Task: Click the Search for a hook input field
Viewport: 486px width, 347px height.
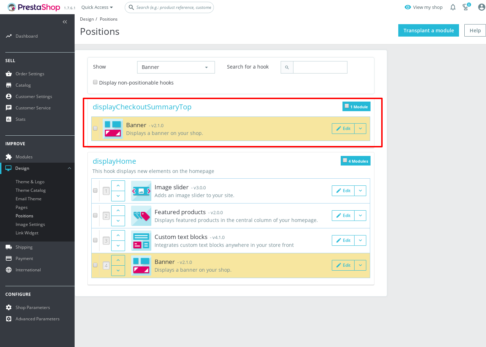Action: (x=320, y=67)
